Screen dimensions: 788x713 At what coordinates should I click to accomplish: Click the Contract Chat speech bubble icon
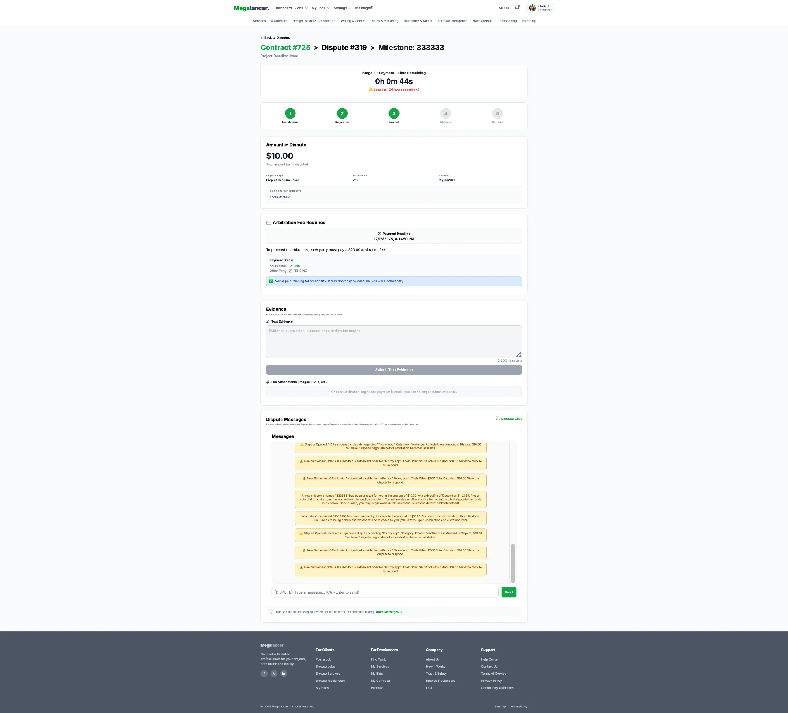[498, 418]
